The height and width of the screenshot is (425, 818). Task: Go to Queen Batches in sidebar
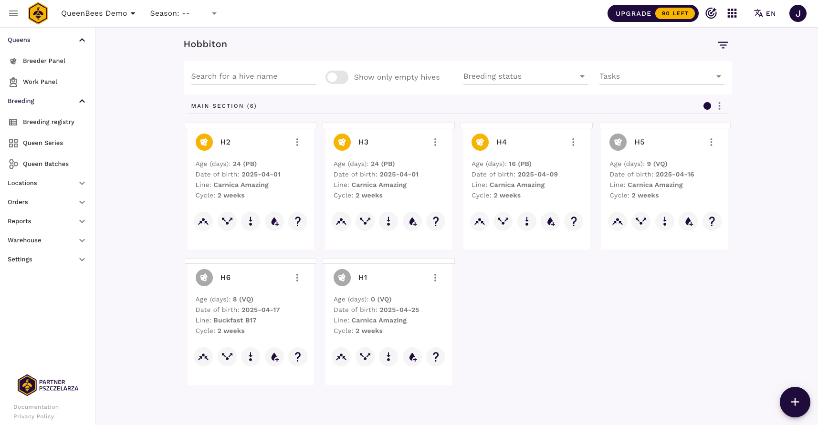tap(45, 164)
